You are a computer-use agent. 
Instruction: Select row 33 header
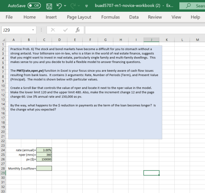3,191
